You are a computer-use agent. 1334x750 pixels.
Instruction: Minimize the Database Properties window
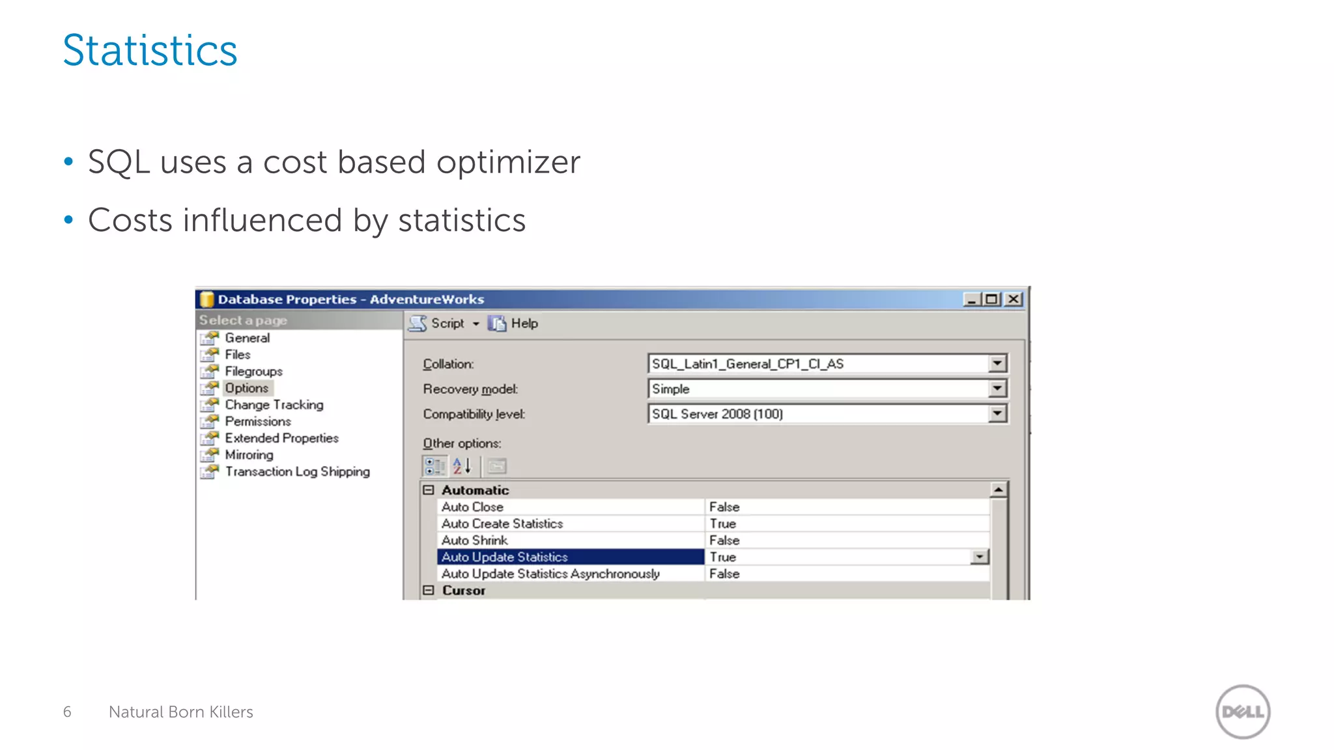tap(972, 299)
